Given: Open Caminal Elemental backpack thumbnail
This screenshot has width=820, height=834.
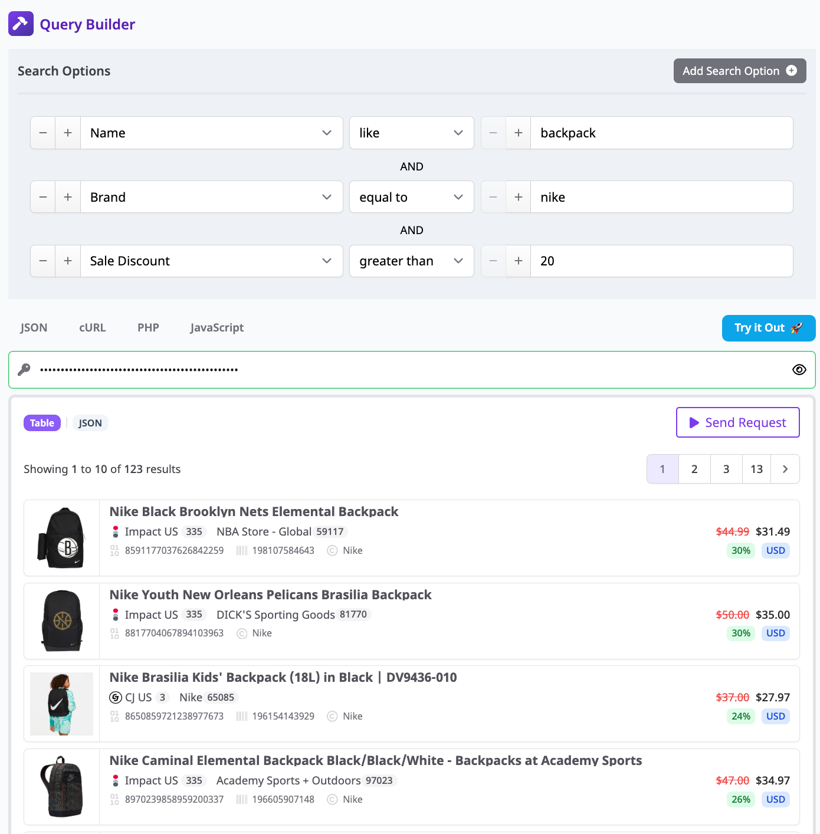Looking at the screenshot, I should [x=62, y=787].
